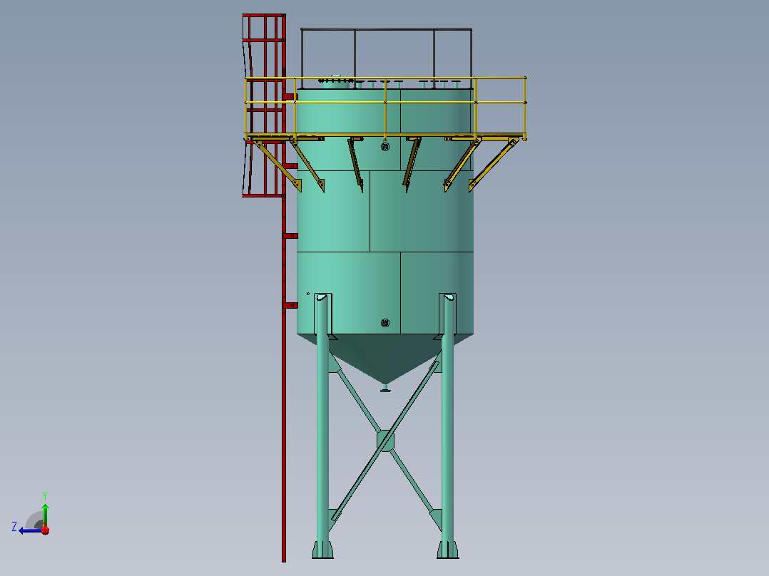Screen dimensions: 769x576
Task: Click the right leg base foot plate
Action: pos(448,550)
